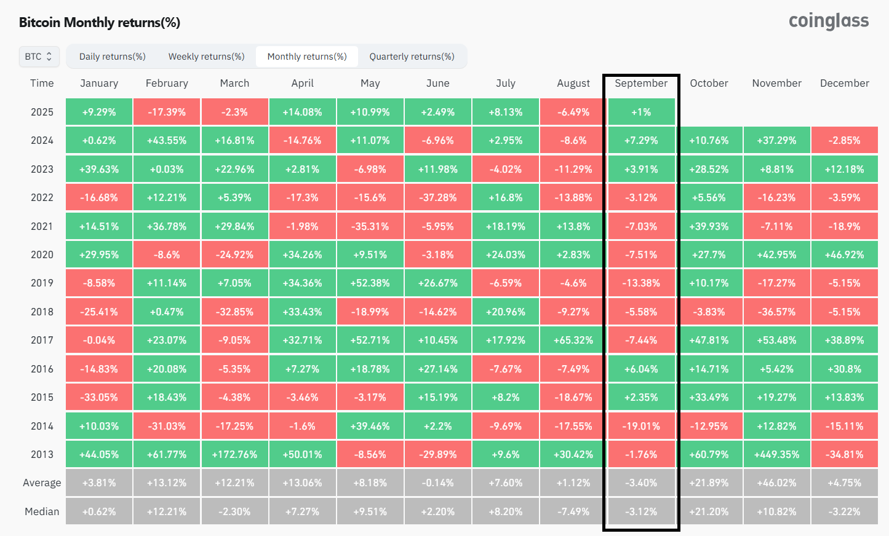Select the June 2022 -37.28% cell
889x536 pixels.
coord(438,197)
